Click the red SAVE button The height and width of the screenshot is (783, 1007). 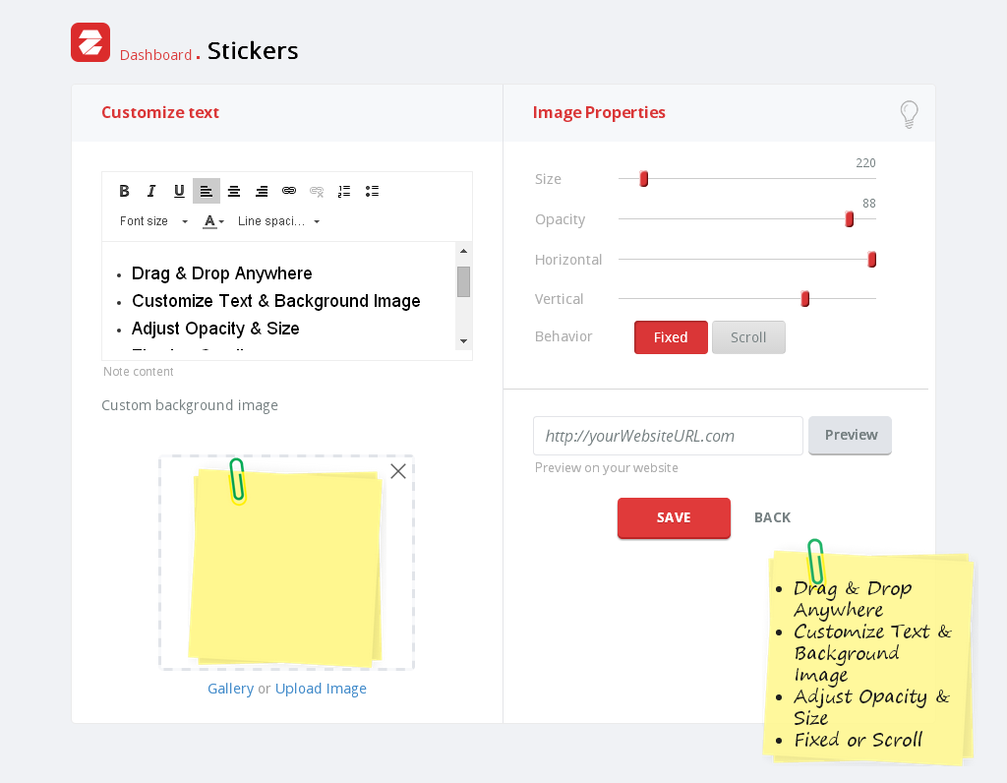coord(674,517)
